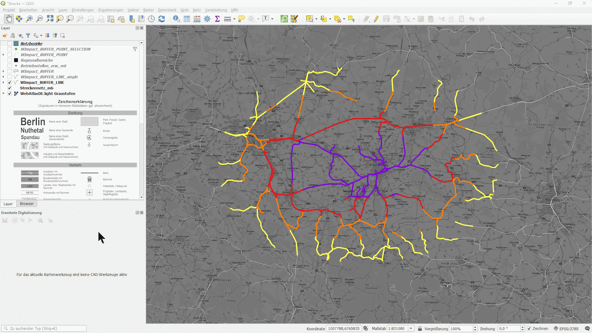This screenshot has width=592, height=333.
Task: Uncheck the Zeichnen render checkbox
Action: (x=529, y=328)
